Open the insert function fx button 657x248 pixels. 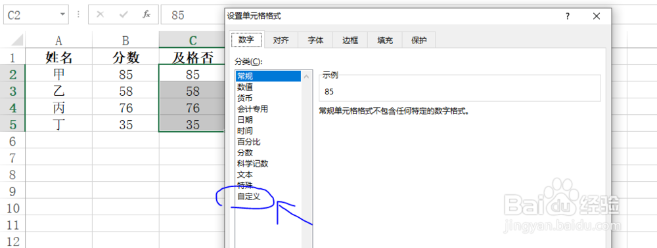pyautogui.click(x=147, y=14)
